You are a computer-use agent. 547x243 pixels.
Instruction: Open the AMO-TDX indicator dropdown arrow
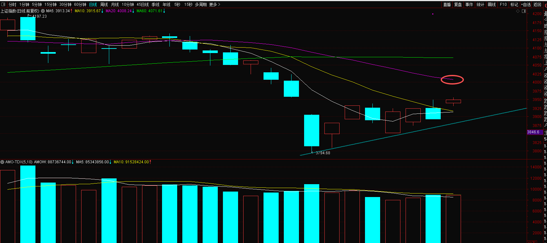click(2, 162)
